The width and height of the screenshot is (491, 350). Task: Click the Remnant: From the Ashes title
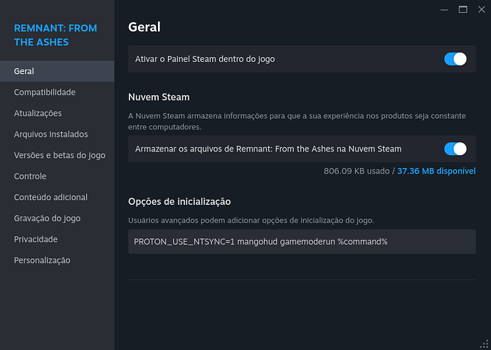(56, 35)
